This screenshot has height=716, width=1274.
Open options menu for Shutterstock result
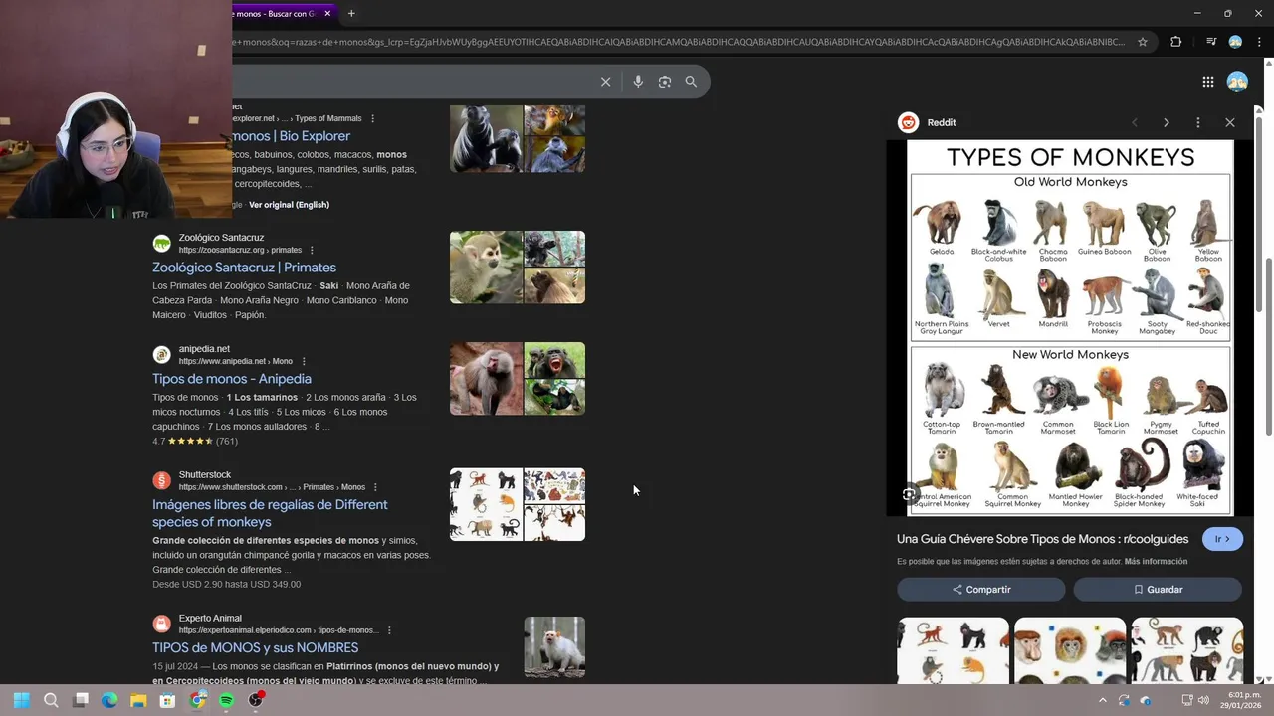376,487
